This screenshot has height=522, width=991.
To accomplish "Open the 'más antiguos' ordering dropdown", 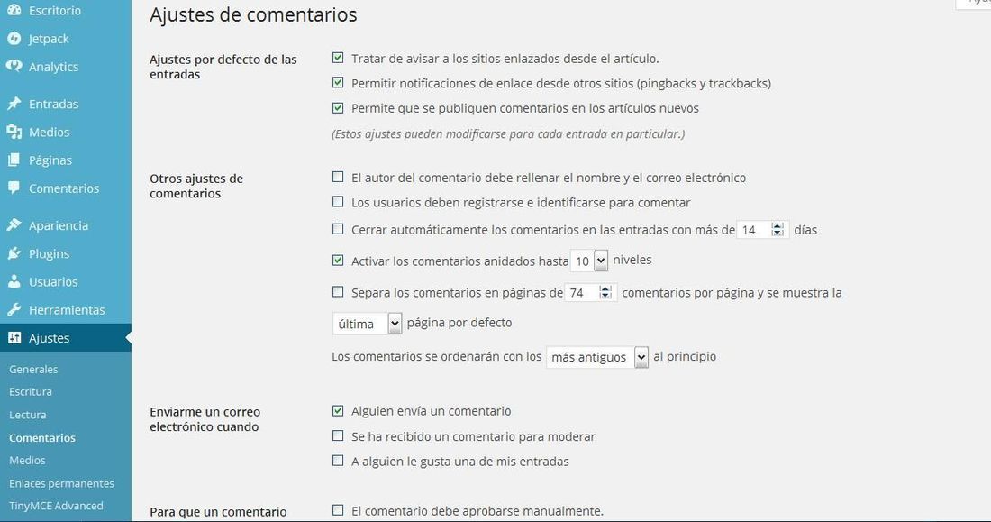I will point(597,357).
